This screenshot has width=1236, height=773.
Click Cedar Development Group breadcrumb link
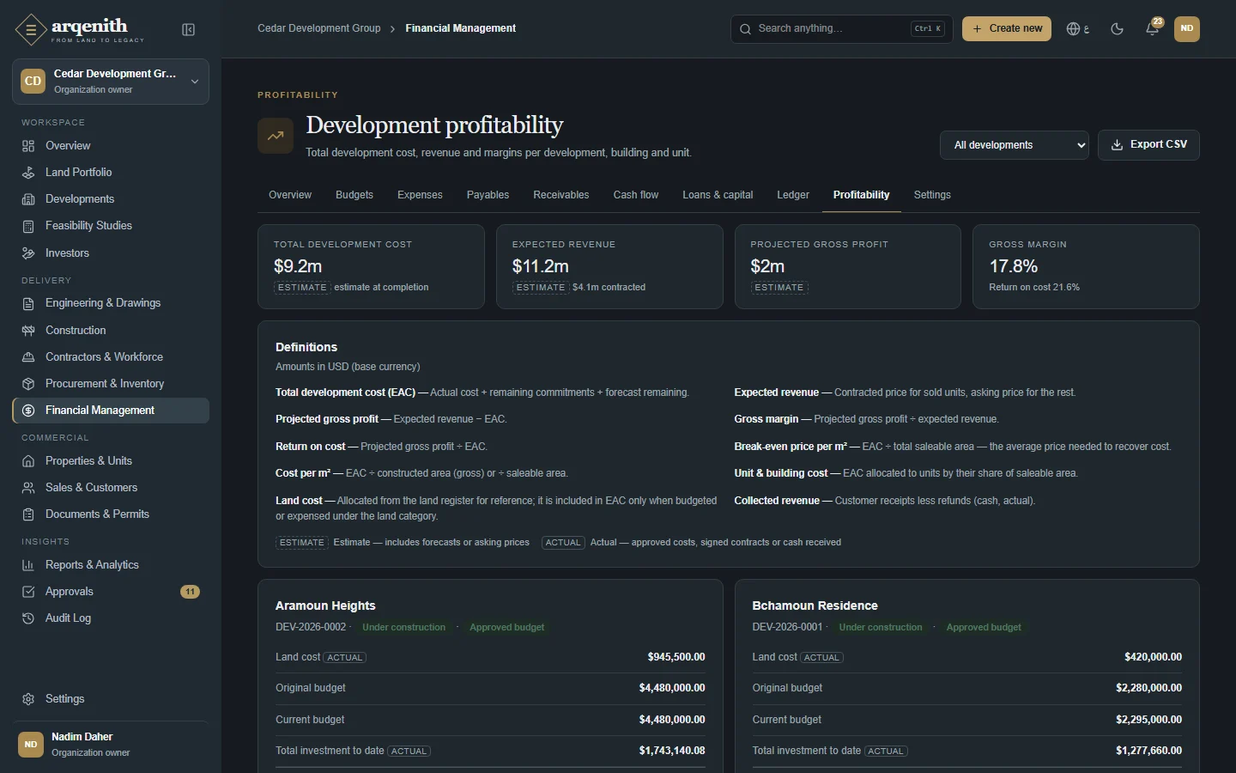pyautogui.click(x=319, y=28)
